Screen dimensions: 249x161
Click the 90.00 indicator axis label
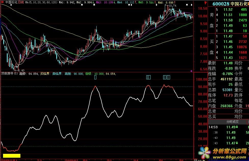pos(202,87)
